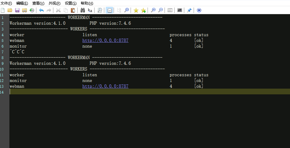Pin window on top with pushpin icon
The image size is (290, 148).
coord(189,10)
